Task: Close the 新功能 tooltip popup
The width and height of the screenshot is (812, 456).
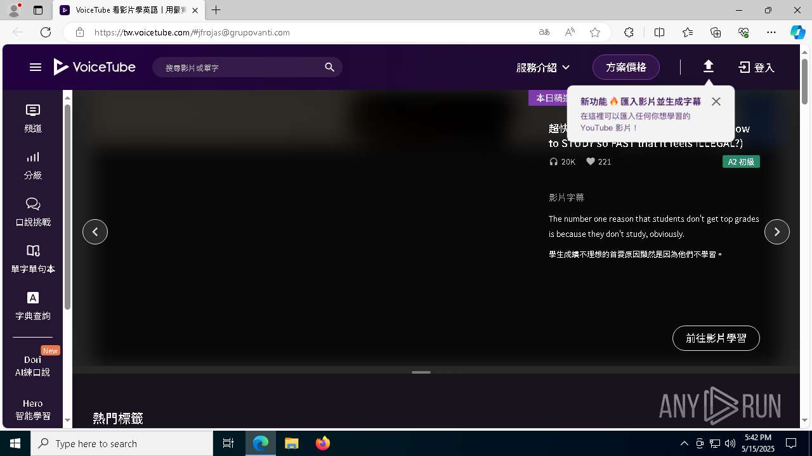Action: 716,101
